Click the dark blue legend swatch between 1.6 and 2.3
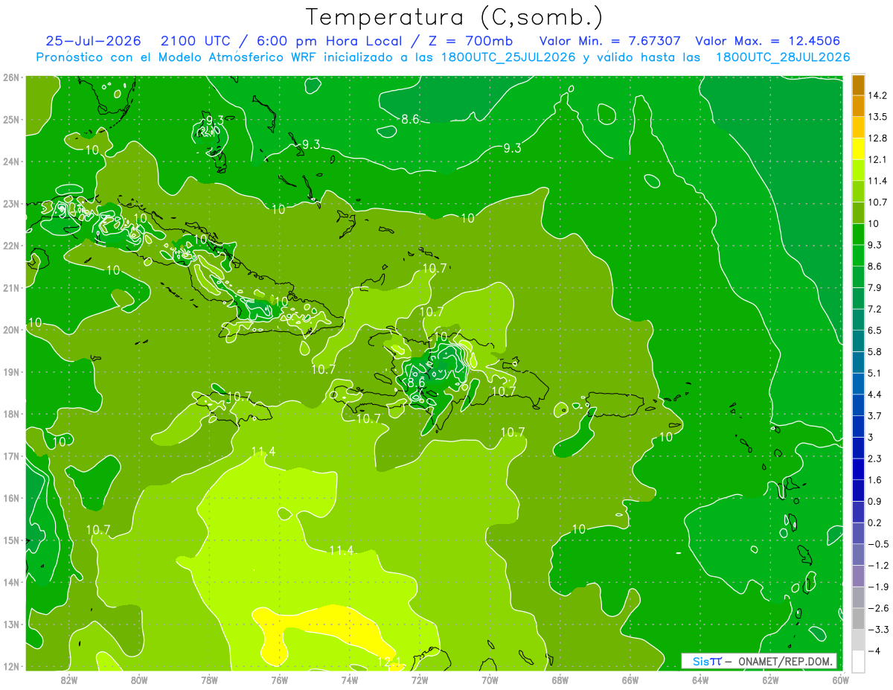 pyautogui.click(x=858, y=469)
